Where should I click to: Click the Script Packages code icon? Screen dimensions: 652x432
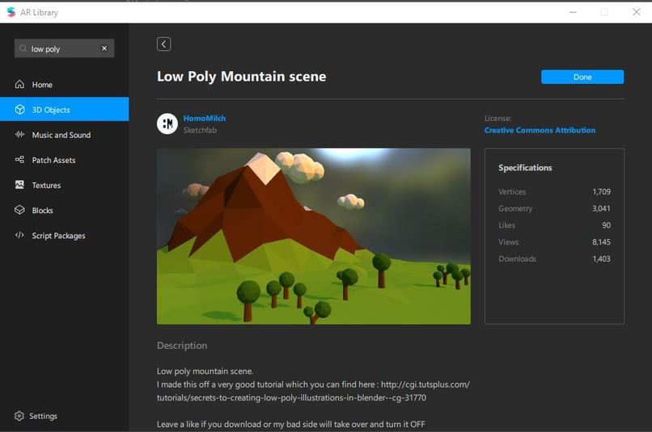click(x=19, y=235)
